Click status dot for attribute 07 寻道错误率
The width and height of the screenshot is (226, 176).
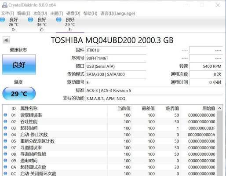[x=5, y=147]
